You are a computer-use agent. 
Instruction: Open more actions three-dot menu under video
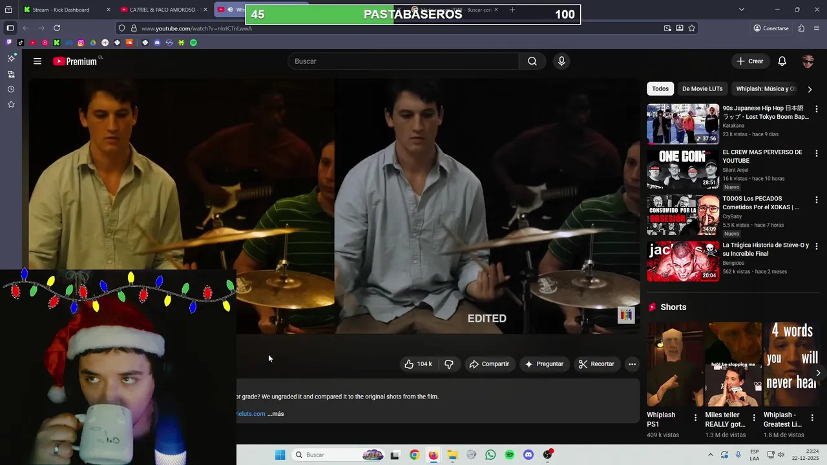[x=632, y=364]
